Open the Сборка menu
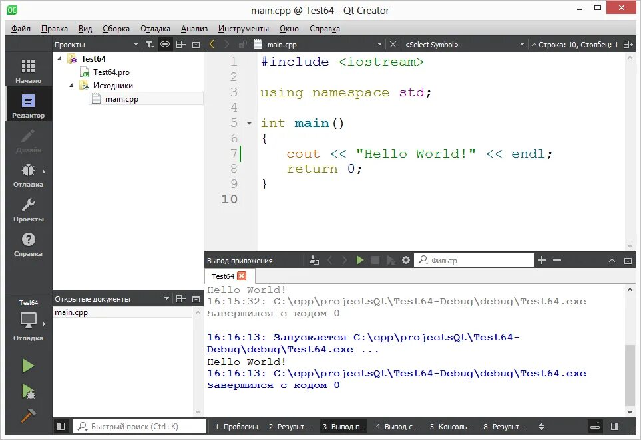The height and width of the screenshot is (440, 641). (116, 28)
